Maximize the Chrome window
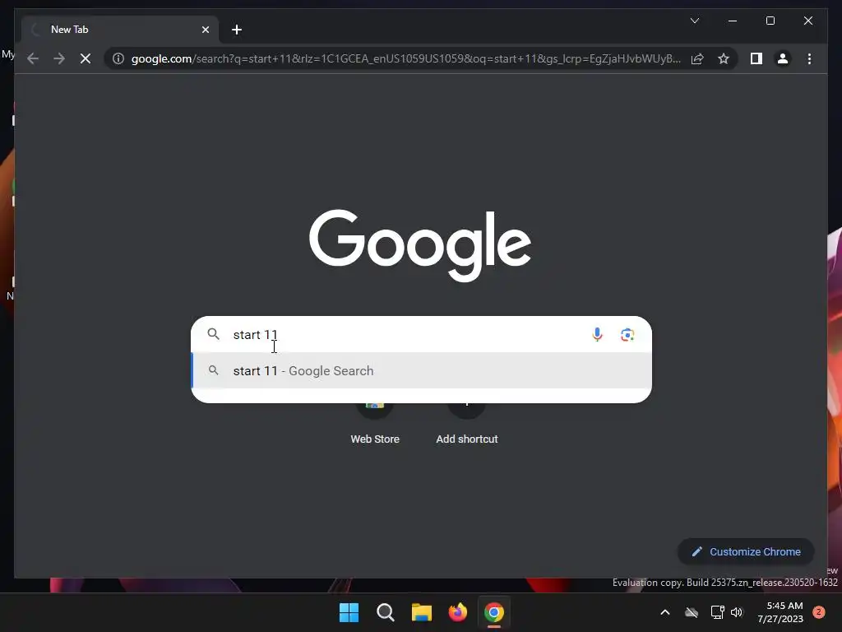 (x=770, y=21)
